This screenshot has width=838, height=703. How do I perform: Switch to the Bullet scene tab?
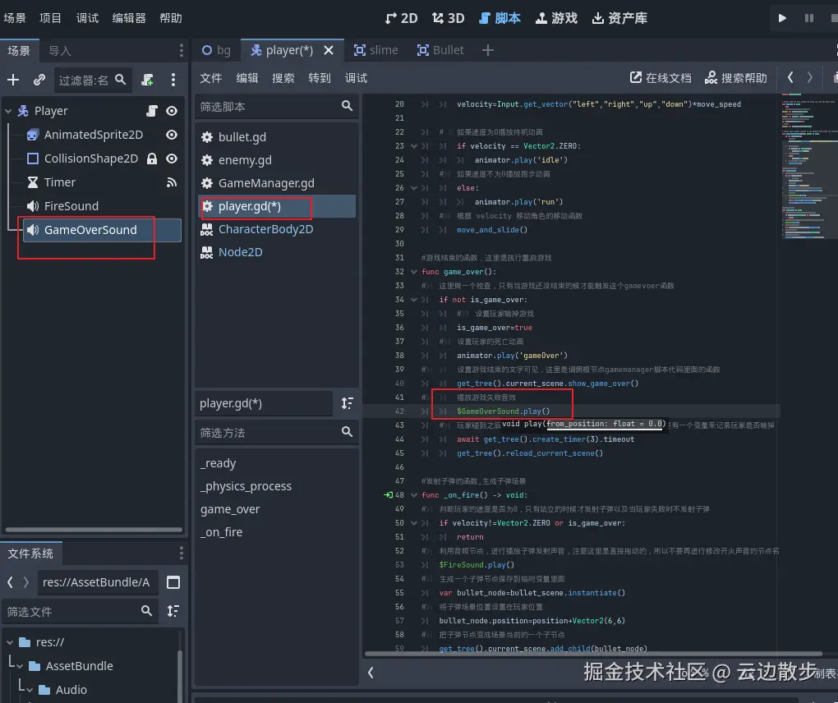[x=440, y=50]
